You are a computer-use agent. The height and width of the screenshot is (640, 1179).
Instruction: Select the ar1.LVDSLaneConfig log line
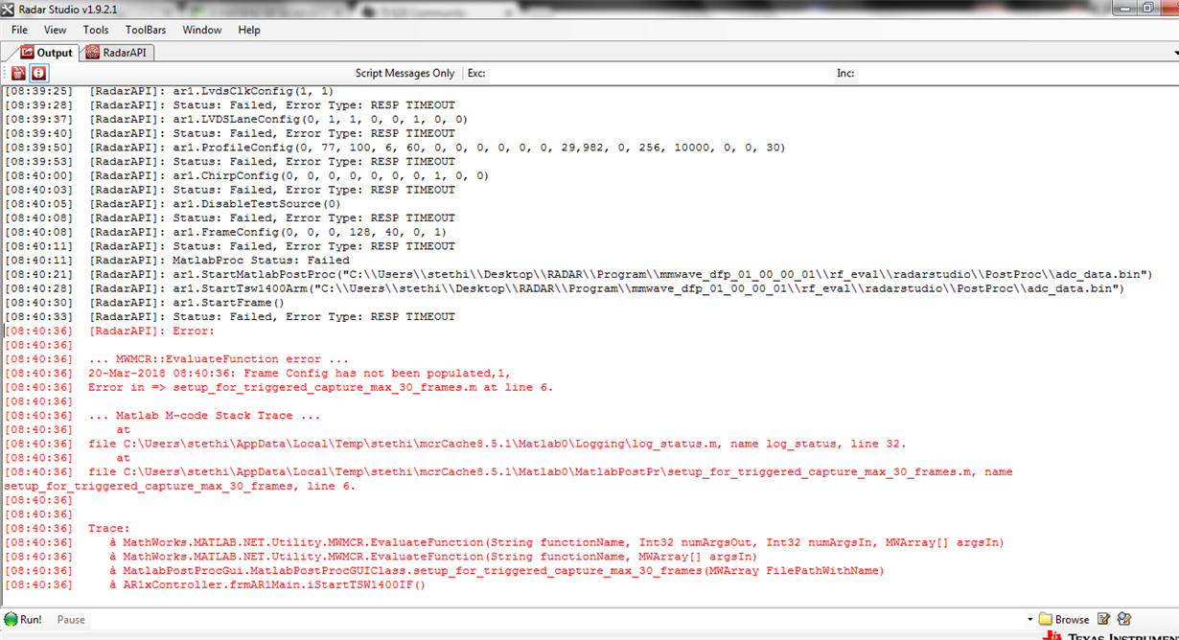point(236,120)
